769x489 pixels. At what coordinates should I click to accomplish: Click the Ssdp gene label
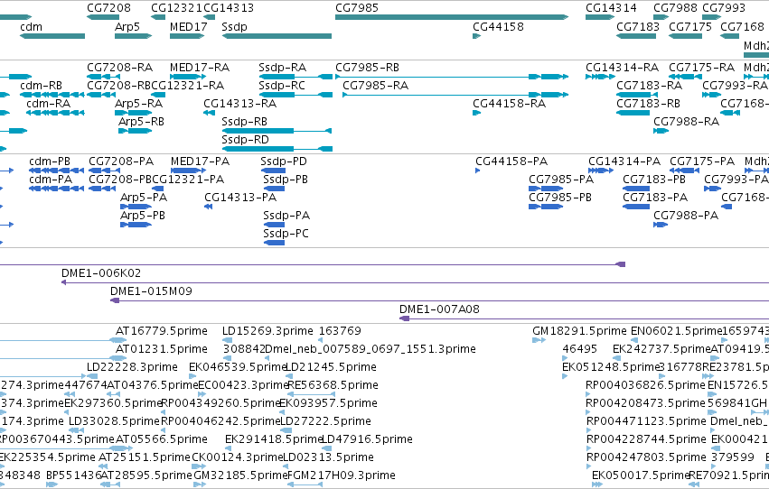click(x=234, y=26)
